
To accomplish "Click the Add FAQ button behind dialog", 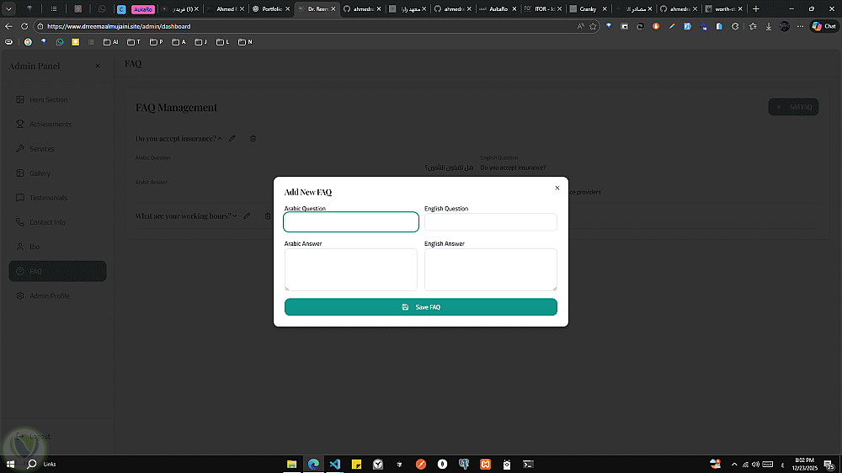I will [793, 107].
